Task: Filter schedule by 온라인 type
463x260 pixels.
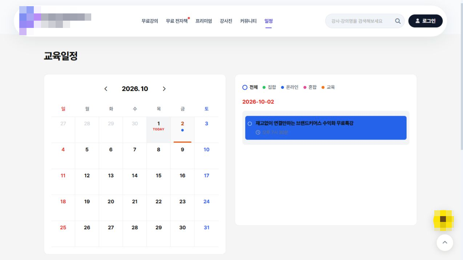Action: (x=290, y=87)
